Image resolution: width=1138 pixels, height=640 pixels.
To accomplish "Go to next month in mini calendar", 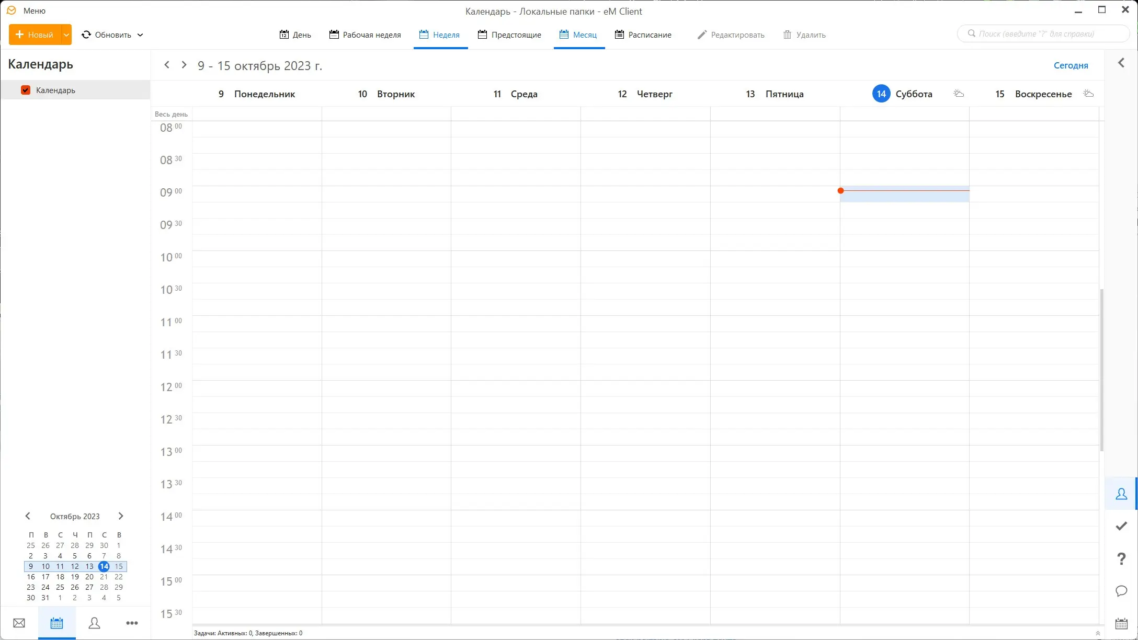I will pyautogui.click(x=121, y=516).
